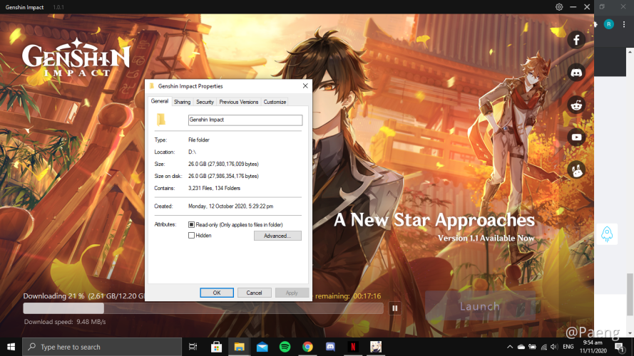Viewport: 634px width, 356px height.
Task: Open Chrome profile avatar R
Action: pos(608,24)
